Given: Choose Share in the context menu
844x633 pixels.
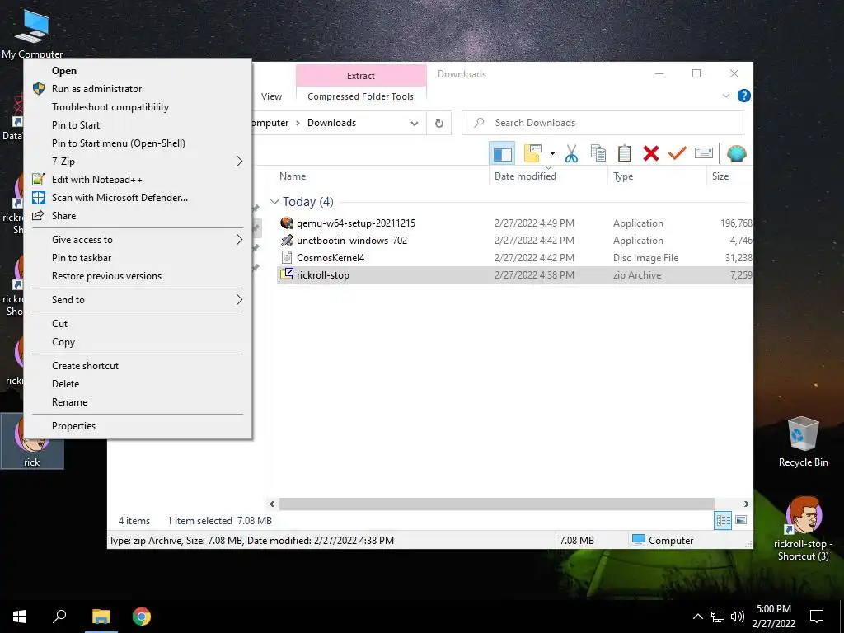Looking at the screenshot, I should point(138,216).
